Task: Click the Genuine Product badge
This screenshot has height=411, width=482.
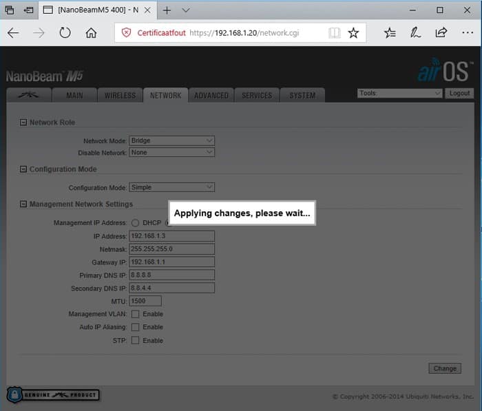Action: click(53, 394)
